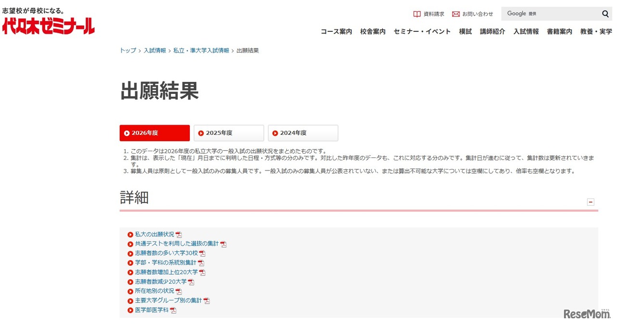Click the 代々木ゼミナール logo

(x=48, y=26)
